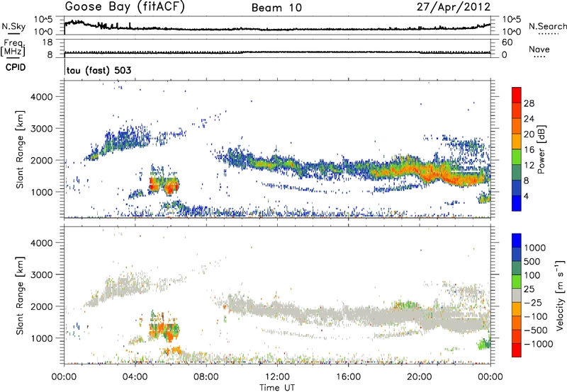Click the "24" label on the power color bar
567x392 pixels.
529,119
